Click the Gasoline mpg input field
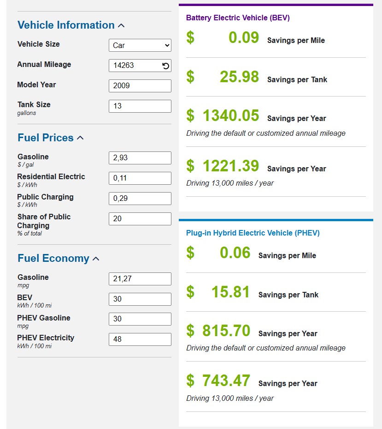 tap(140, 279)
